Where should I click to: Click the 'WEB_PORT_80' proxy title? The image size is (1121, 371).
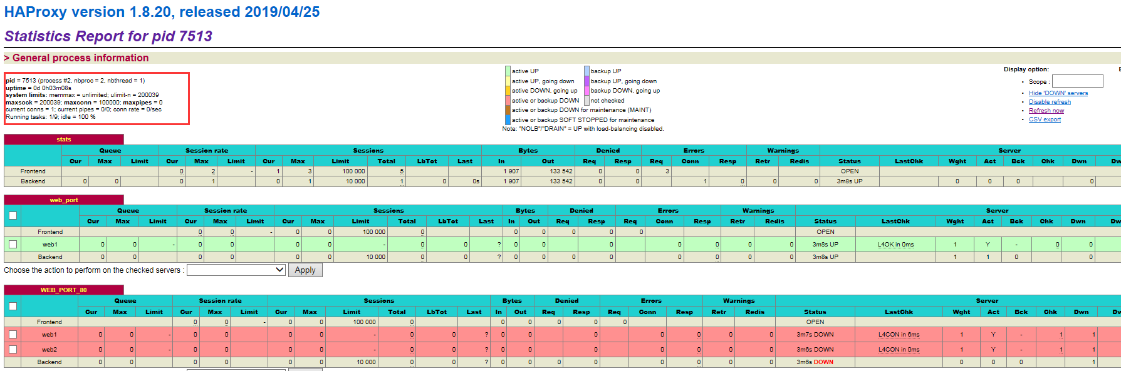[x=64, y=290]
